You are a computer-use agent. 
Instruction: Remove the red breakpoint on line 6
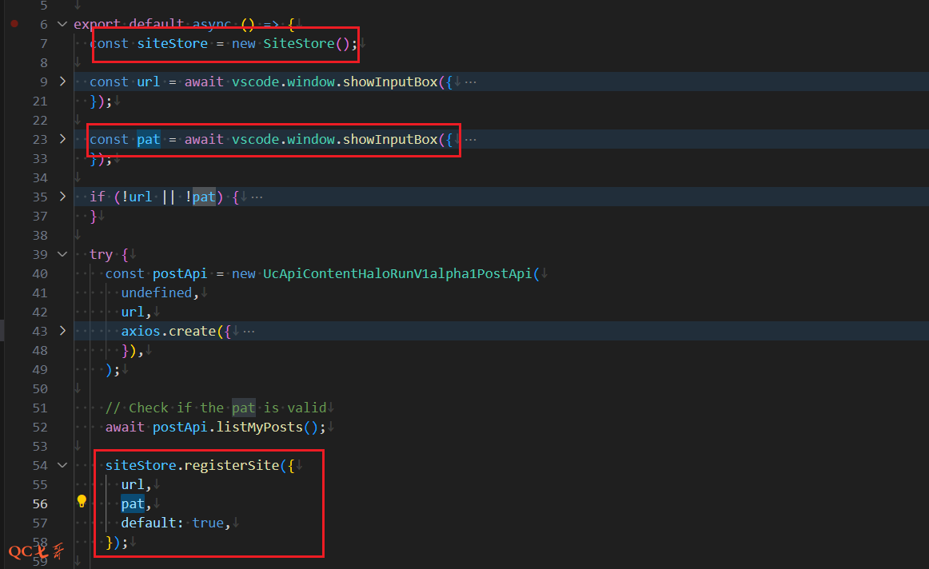[14, 24]
